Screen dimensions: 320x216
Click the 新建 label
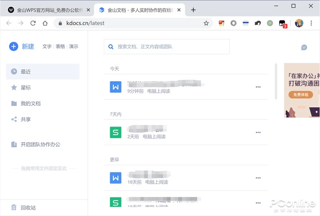click(x=28, y=47)
